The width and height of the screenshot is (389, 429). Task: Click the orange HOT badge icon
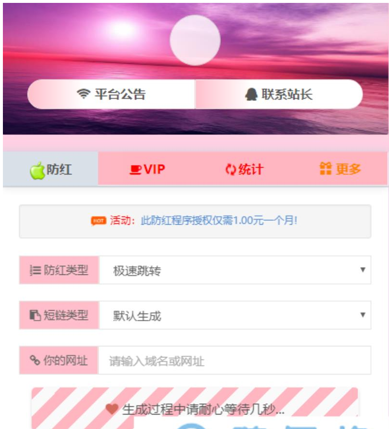coord(98,220)
